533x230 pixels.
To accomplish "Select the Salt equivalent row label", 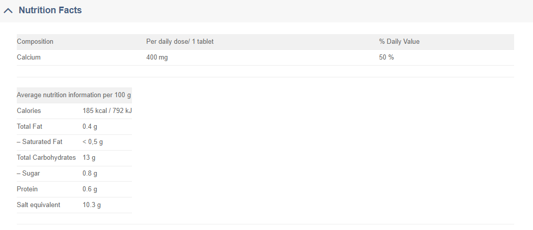I will click(x=39, y=205).
